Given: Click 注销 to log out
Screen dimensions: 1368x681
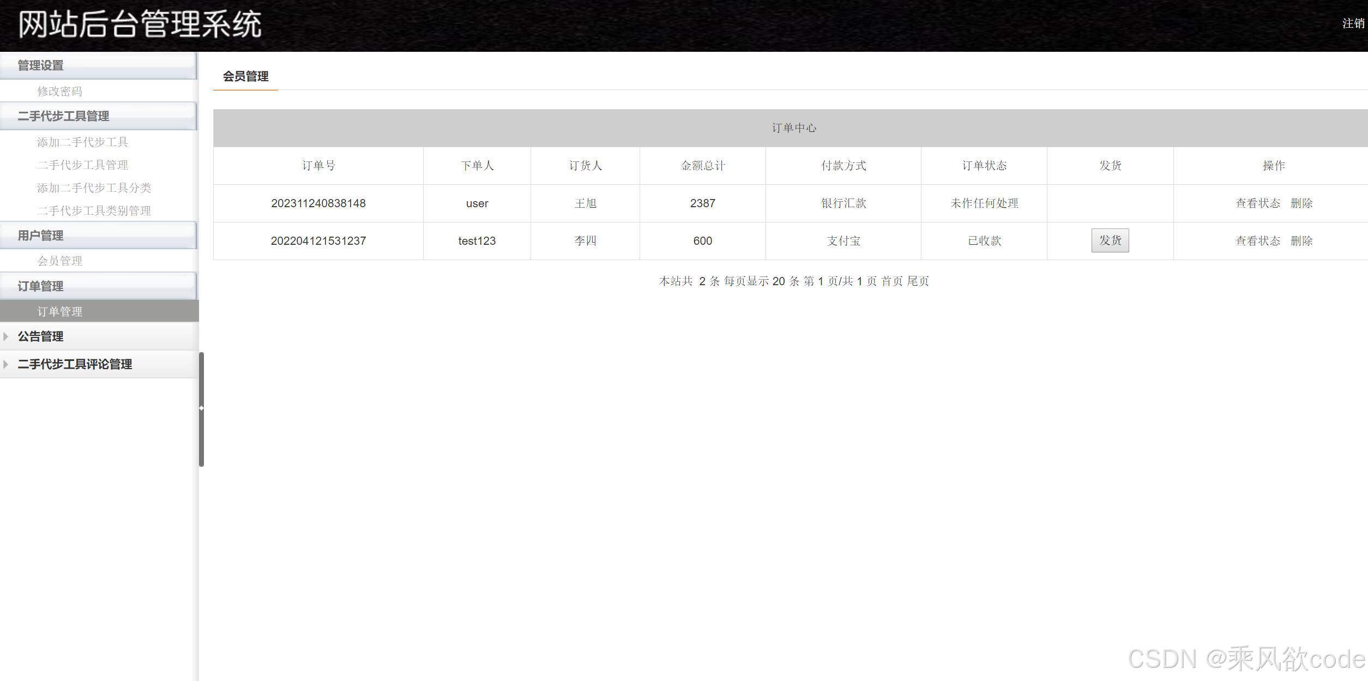Looking at the screenshot, I should 1353,23.
